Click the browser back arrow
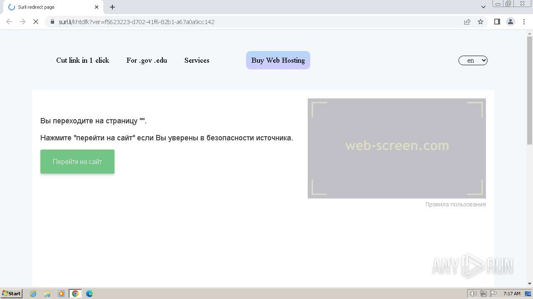The image size is (533, 299). click(9, 22)
